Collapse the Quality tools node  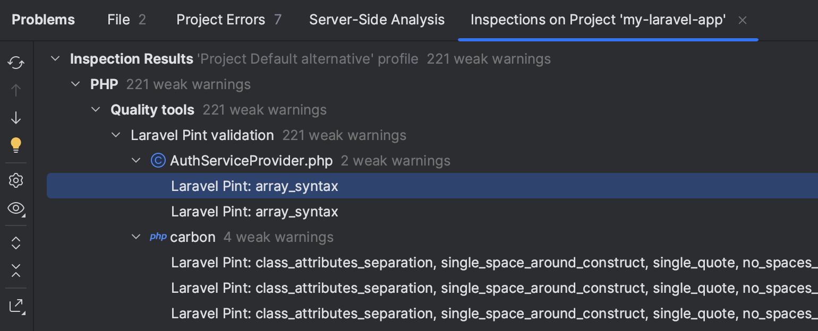96,109
